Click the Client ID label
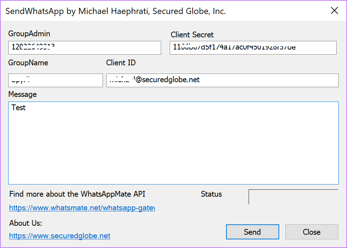This screenshot has height=248, width=347. [121, 63]
